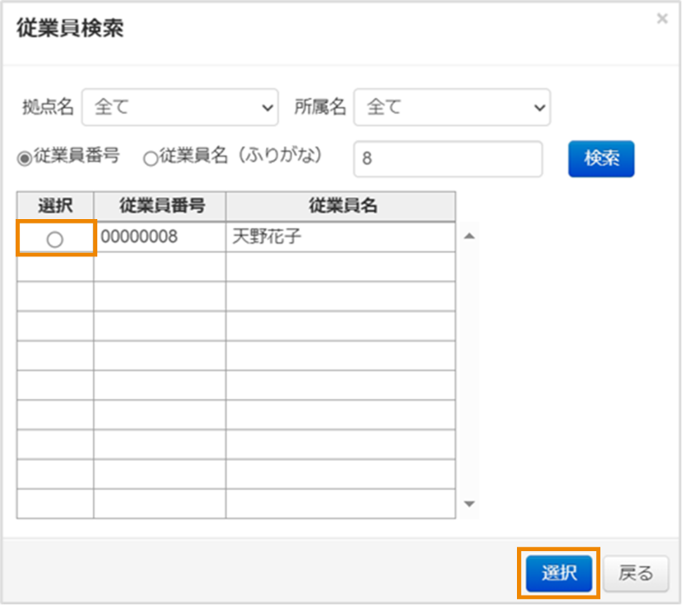Screen dimensions: 689x612
Task: Click the 拠点名 label text
Action: [48, 107]
